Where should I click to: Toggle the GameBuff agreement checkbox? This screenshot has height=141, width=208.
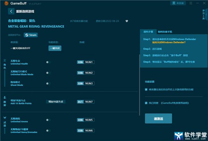(x=146, y=103)
